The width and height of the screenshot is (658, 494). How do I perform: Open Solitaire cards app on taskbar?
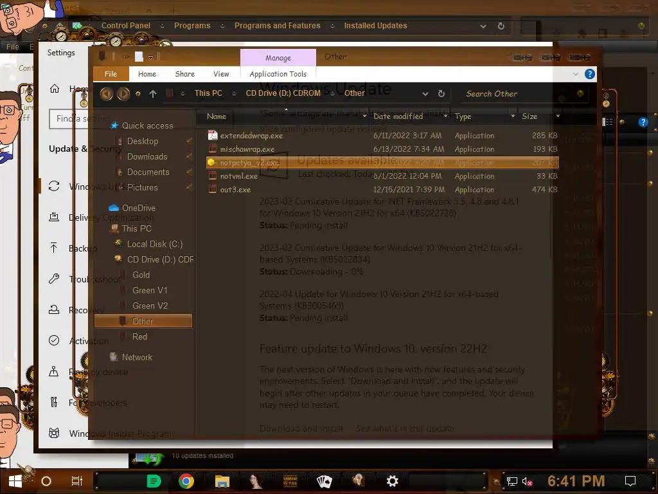(x=324, y=481)
